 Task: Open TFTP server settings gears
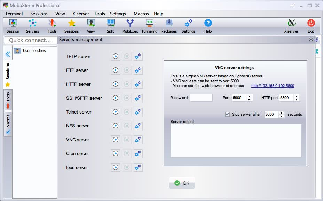[138, 56]
